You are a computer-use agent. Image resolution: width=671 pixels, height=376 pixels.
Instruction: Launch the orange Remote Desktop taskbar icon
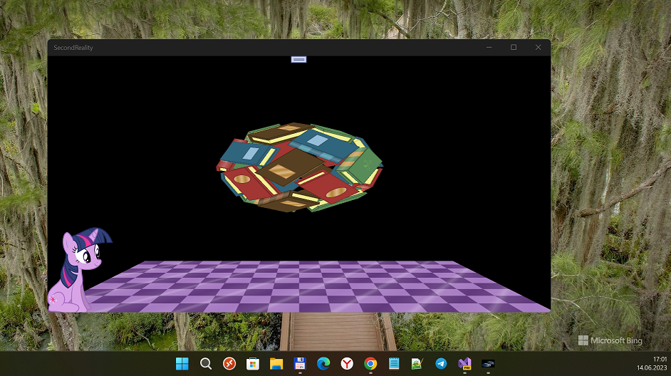click(229, 364)
